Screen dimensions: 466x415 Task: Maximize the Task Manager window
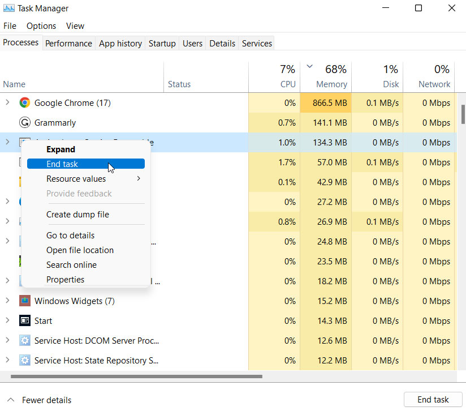coord(418,8)
